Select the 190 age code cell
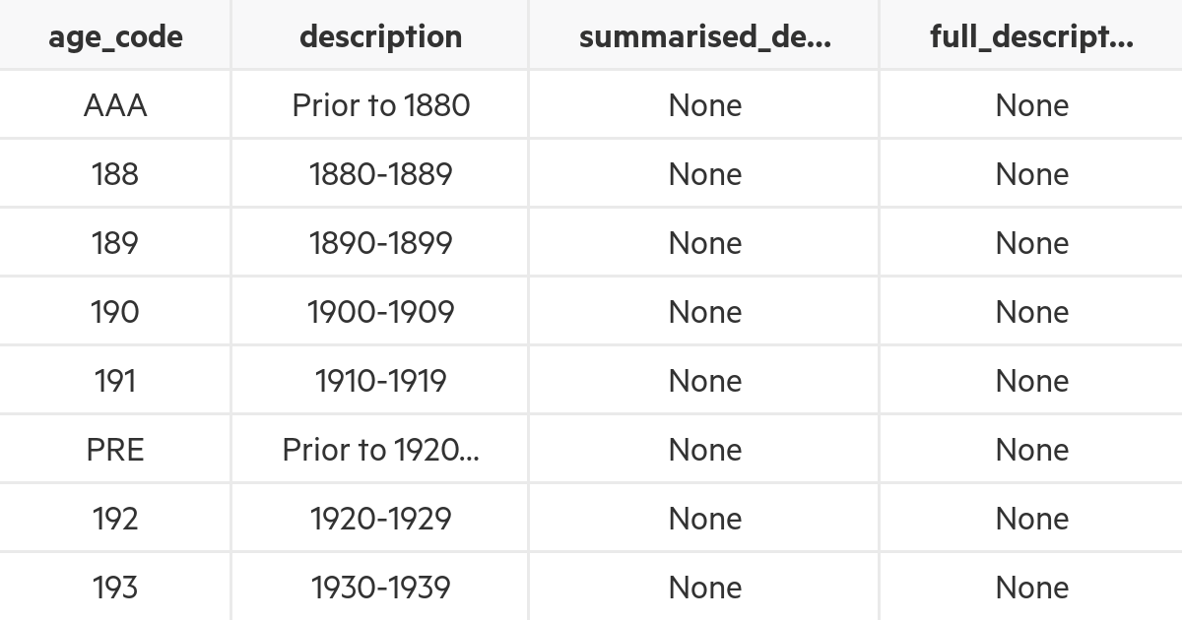 [115, 312]
